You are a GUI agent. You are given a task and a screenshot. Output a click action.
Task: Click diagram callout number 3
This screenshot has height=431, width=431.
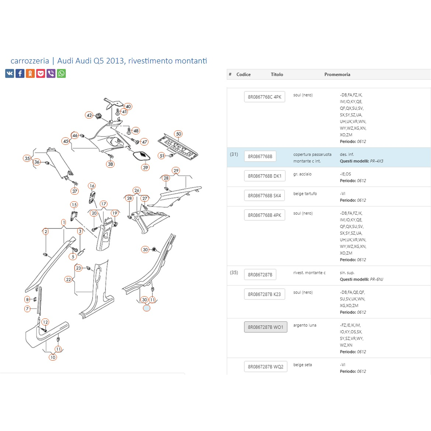(80, 231)
